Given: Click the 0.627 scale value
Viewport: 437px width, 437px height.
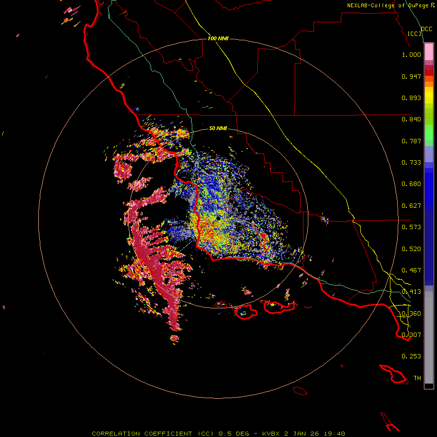Looking at the screenshot, I should click(411, 206).
